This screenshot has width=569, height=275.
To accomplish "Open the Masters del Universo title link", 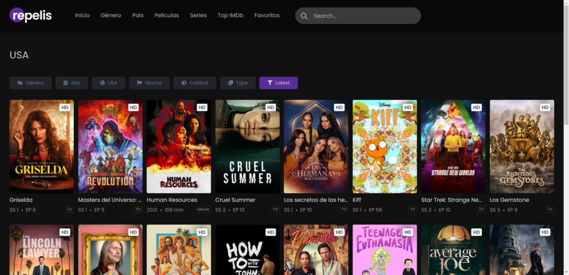I will pos(110,200).
